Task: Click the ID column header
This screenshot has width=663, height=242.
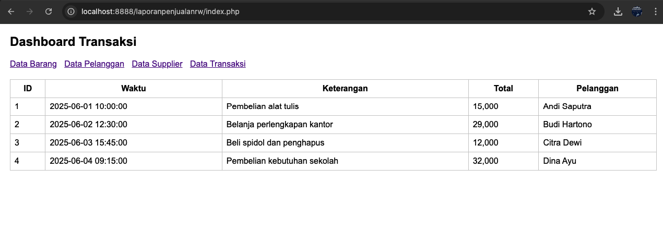Action: (x=28, y=89)
